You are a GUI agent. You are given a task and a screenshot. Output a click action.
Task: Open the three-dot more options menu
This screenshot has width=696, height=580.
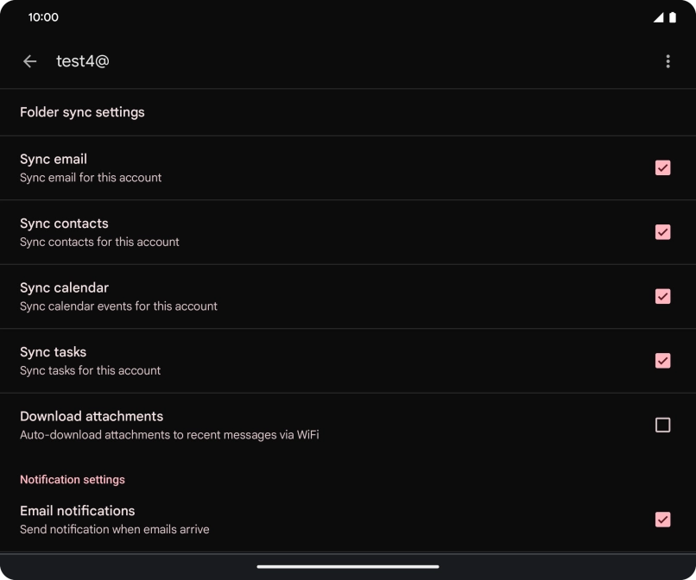click(668, 61)
